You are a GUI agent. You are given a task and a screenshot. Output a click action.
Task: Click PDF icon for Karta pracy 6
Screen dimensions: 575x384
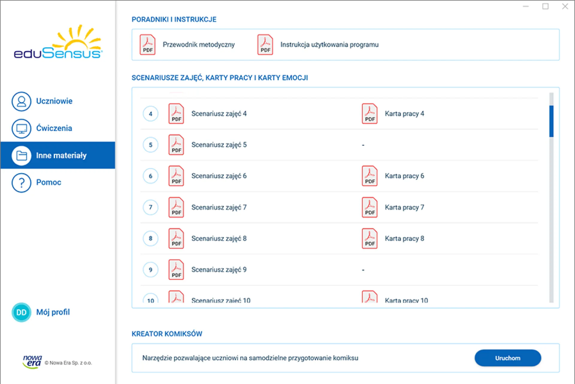coord(370,176)
